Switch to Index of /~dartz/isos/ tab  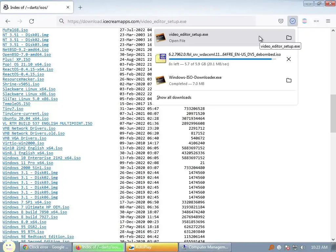pos(37,7)
